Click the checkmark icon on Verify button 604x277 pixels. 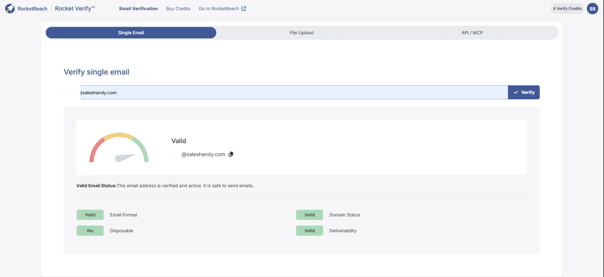[x=516, y=92]
